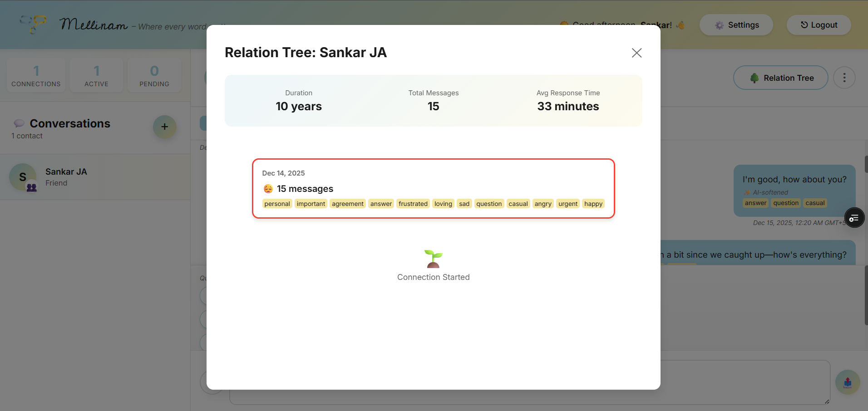Open the Active stat card

point(96,75)
